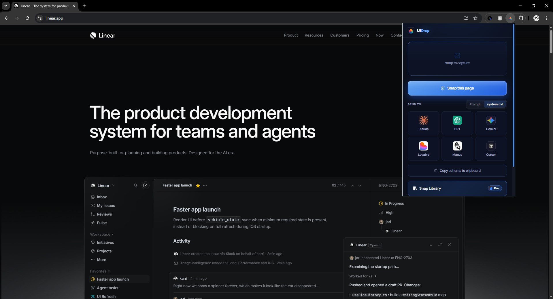The width and height of the screenshot is (553, 299).
Task: Click the address bar URL linear.app
Action: tap(54, 18)
